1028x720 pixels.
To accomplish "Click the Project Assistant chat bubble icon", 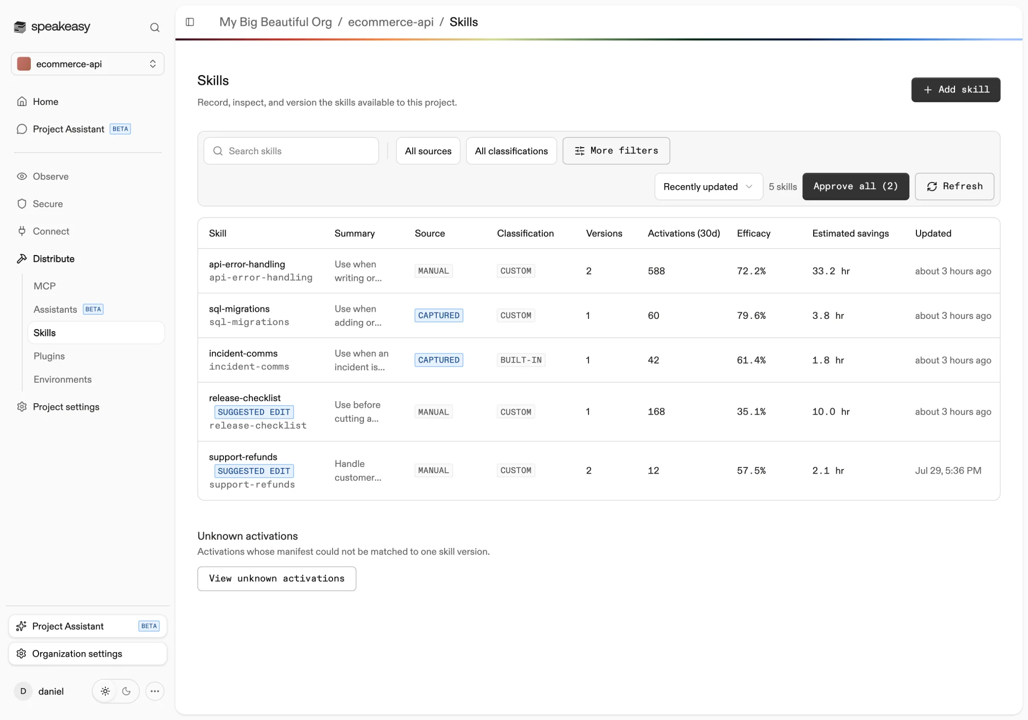I will (22, 129).
